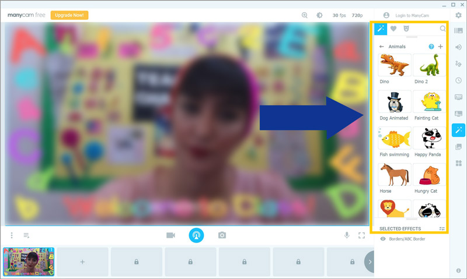467x279 pixels.
Task: Open the settings gear icon
Action: (458, 15)
